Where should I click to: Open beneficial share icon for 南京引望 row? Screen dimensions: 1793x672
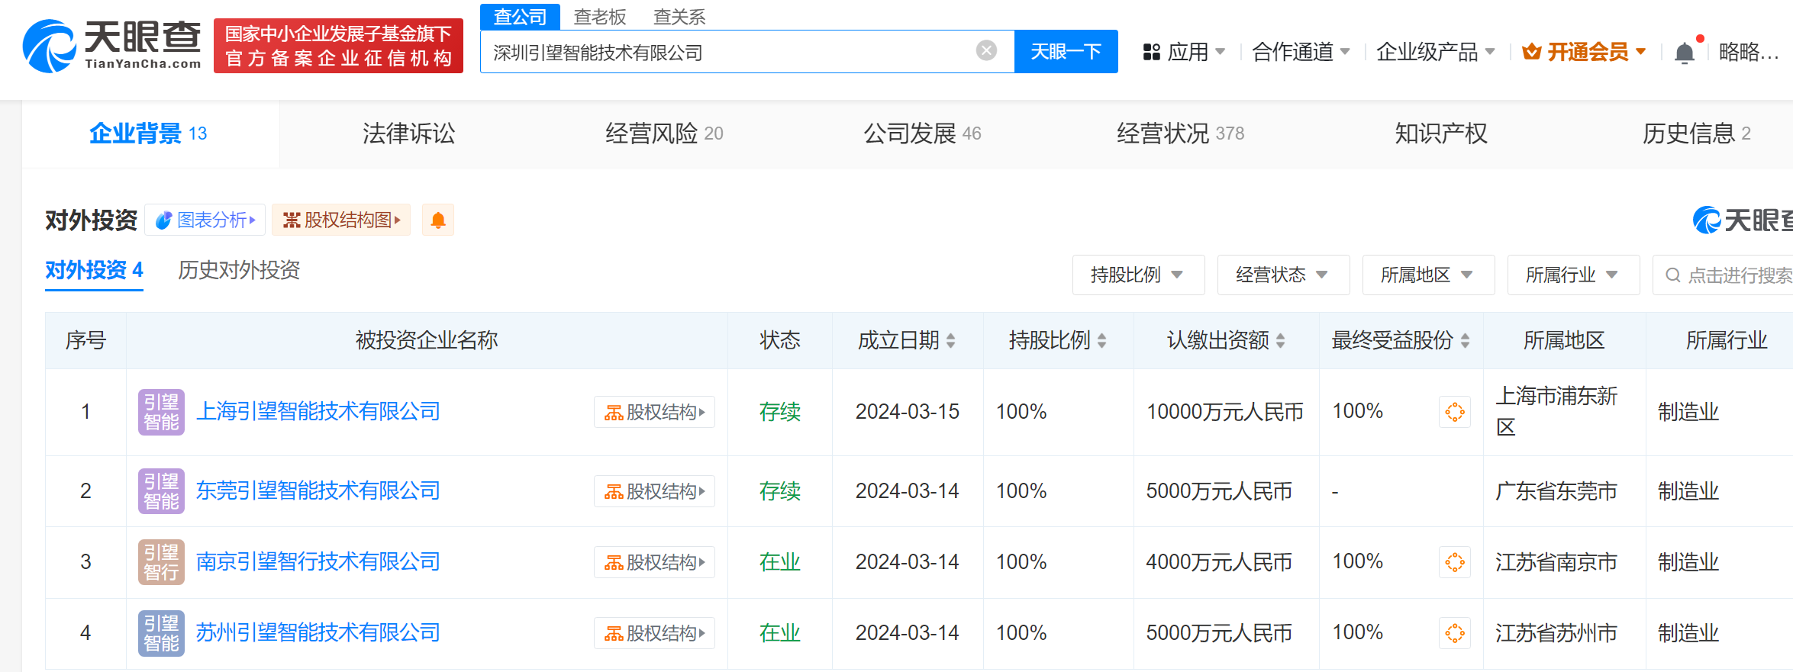pos(1454,562)
